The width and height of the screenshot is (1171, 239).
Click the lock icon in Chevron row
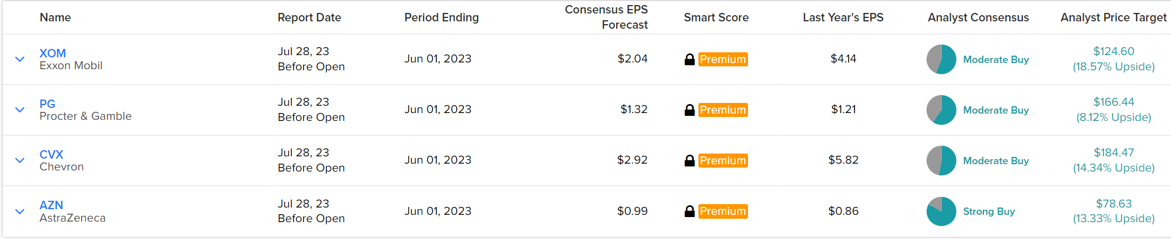pyautogui.click(x=689, y=160)
